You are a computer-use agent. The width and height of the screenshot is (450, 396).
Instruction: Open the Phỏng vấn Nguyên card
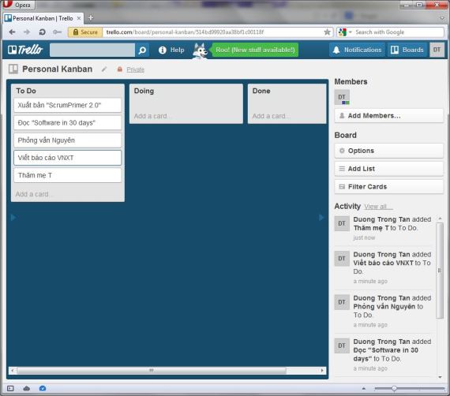click(x=67, y=140)
